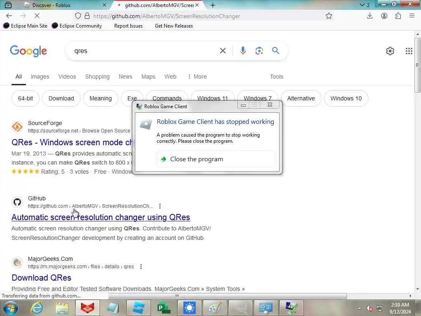421x316 pixels.
Task: Select the Images search tab
Action: pyautogui.click(x=40, y=77)
